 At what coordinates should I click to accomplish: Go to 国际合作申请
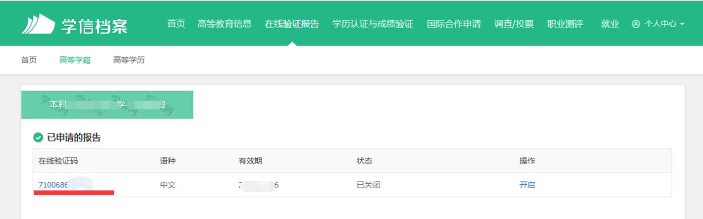click(454, 24)
